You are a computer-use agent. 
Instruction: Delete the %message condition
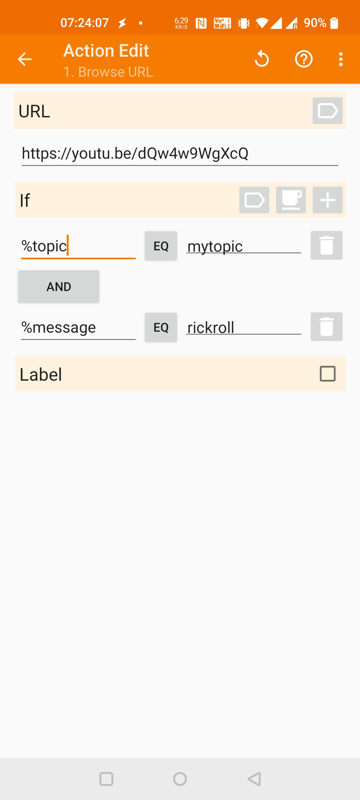coord(326,327)
